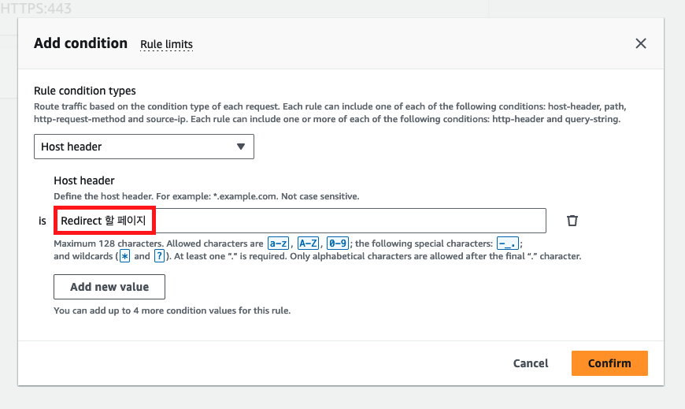Delete the host header value with trash icon

572,221
